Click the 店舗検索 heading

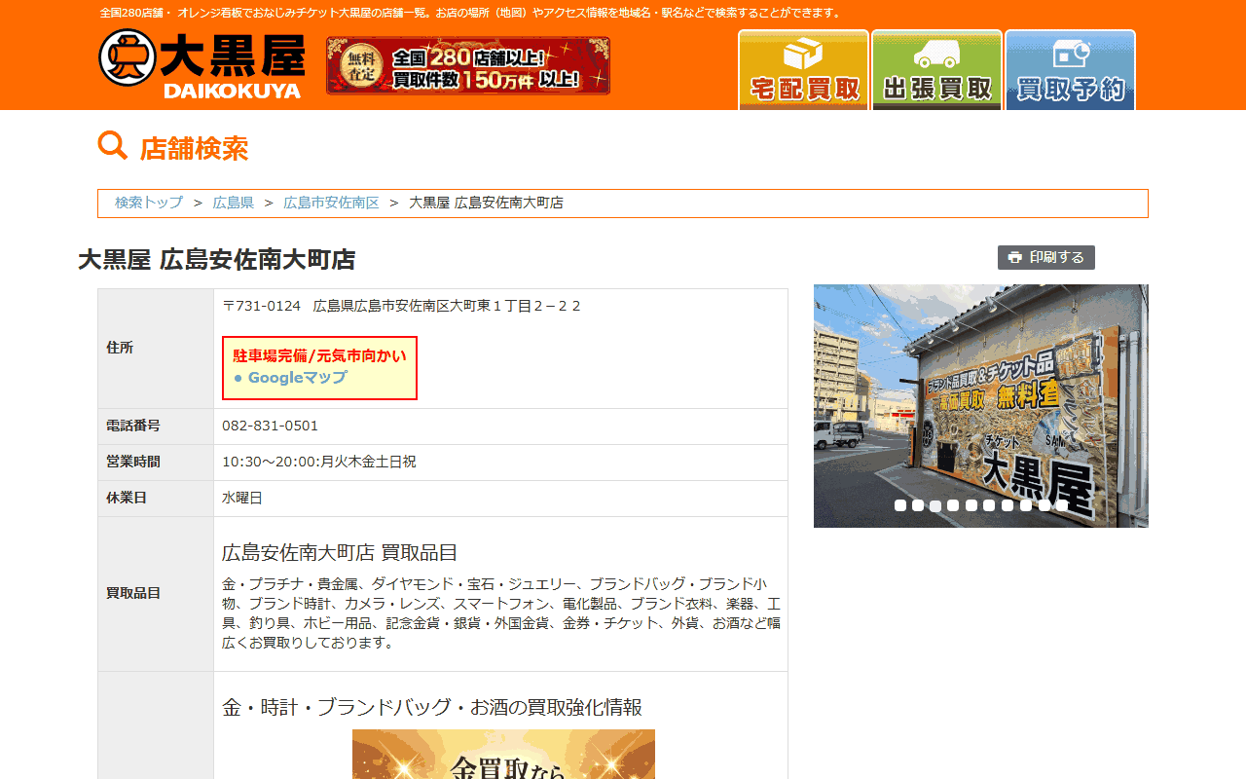(x=195, y=149)
